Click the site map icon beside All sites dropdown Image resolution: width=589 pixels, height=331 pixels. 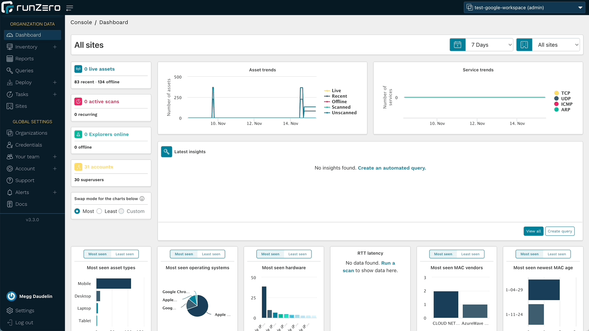click(x=524, y=45)
